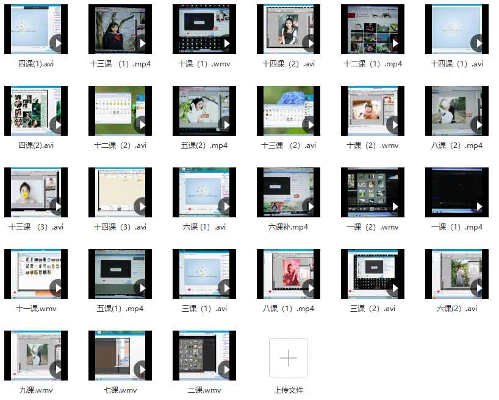Play the 十三课（1）.mp4 video via its play icon
This screenshot has width=499, height=400.
142,43
